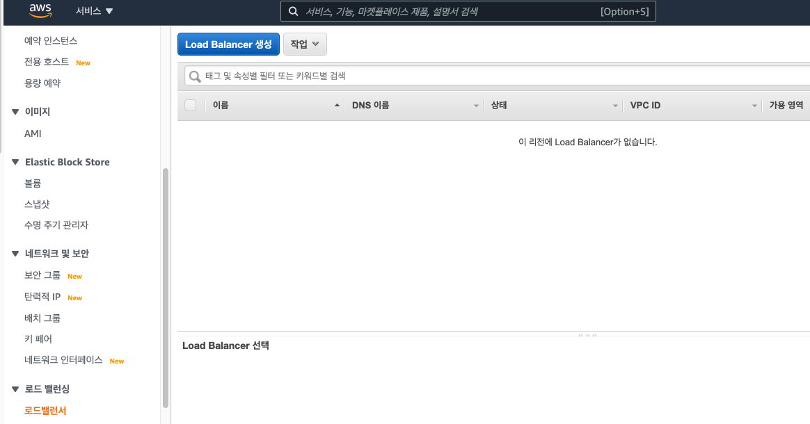Open the 작업 actions dropdown
Image resolution: width=810 pixels, height=424 pixels.
pyautogui.click(x=305, y=44)
